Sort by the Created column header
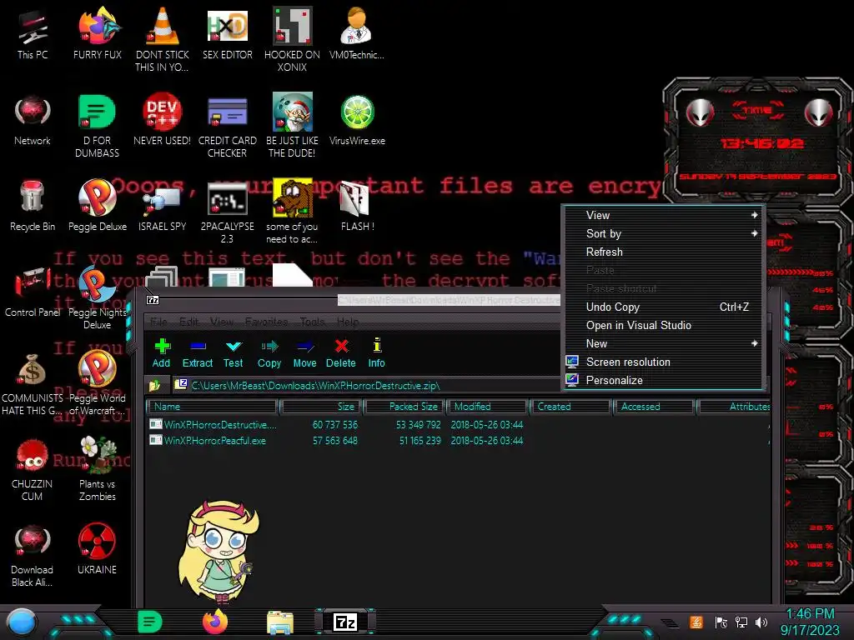Image resolution: width=854 pixels, height=640 pixels. pos(570,407)
